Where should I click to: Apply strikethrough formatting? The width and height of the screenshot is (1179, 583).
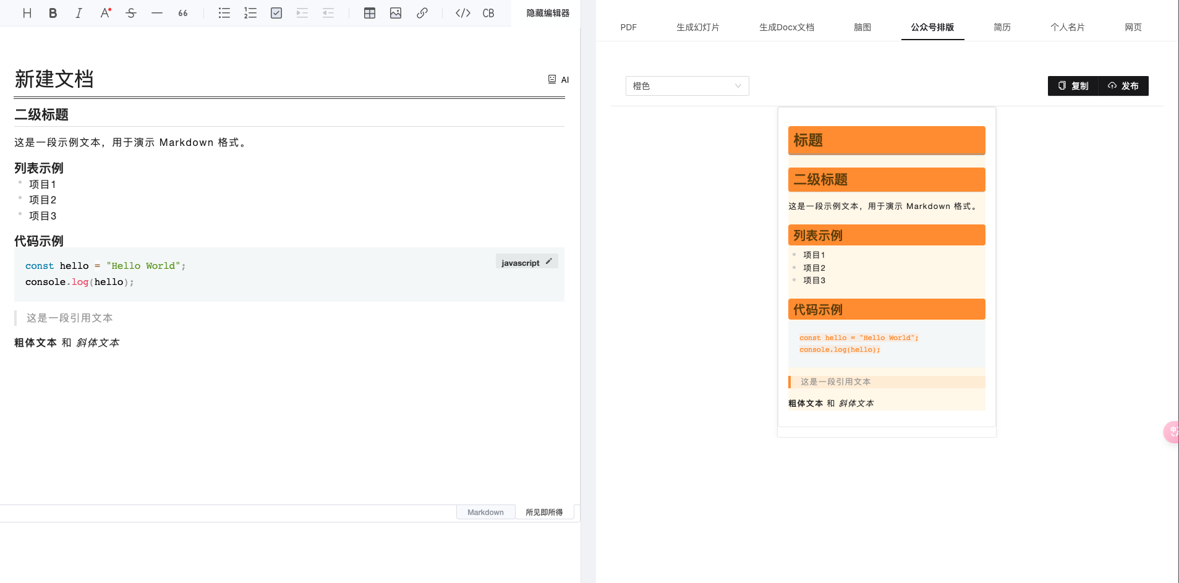pyautogui.click(x=131, y=13)
